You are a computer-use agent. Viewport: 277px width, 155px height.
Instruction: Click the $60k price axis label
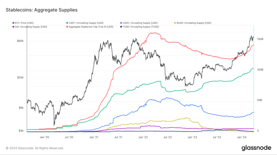click(x=20, y=41)
